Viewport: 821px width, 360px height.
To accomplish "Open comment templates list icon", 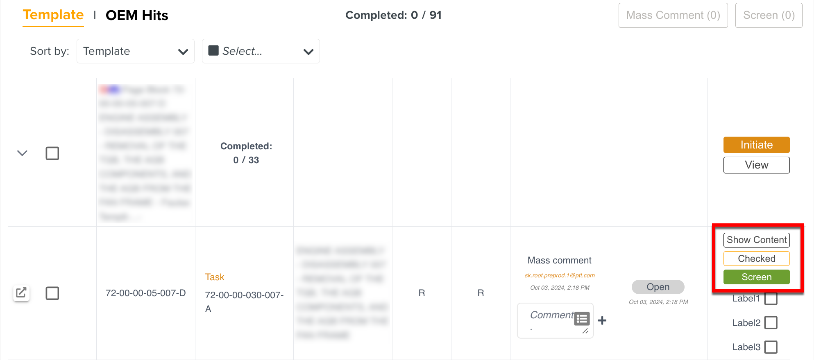I will [x=582, y=319].
